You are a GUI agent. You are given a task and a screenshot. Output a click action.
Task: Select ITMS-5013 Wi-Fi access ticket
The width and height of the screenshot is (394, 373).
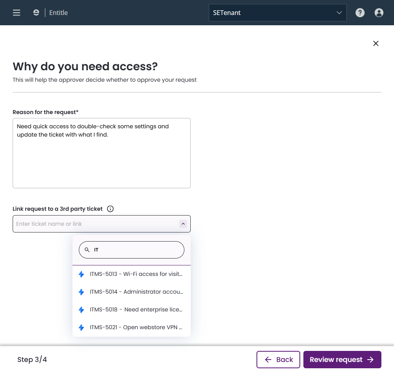pos(132,274)
